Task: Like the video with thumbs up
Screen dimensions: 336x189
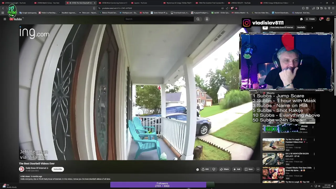Action: (205, 169)
